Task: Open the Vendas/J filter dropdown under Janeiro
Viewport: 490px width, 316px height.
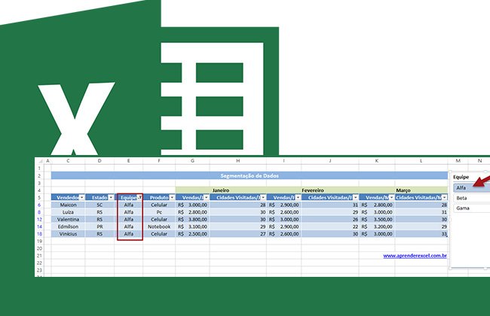Action: pyautogui.click(x=207, y=197)
